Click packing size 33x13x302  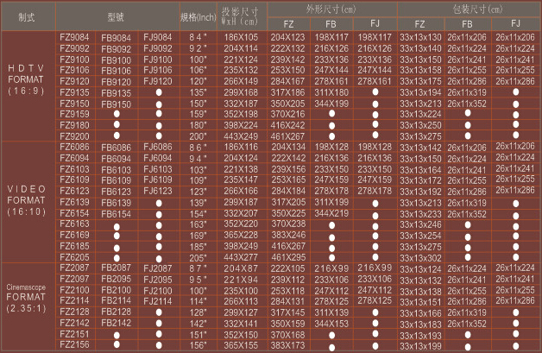point(420,258)
